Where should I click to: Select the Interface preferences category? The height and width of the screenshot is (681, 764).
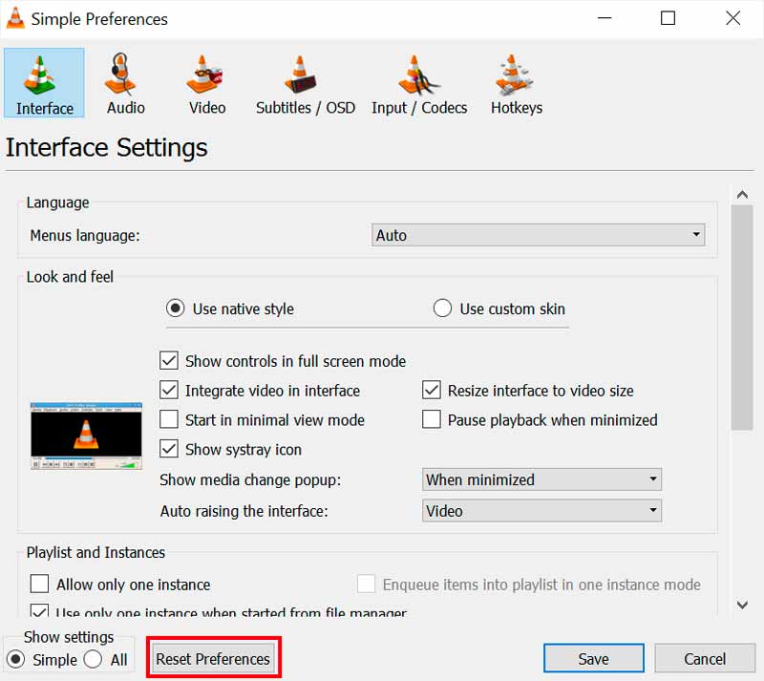[x=44, y=84]
